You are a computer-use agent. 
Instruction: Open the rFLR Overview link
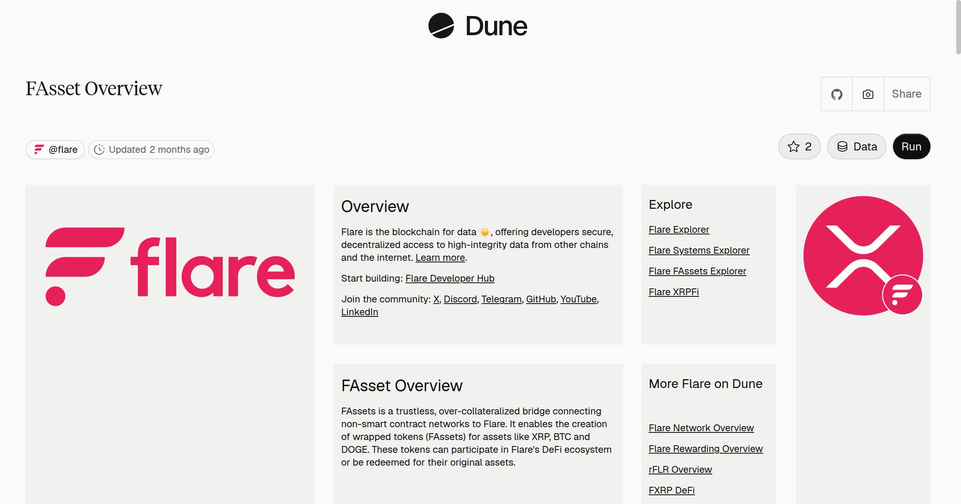(680, 470)
